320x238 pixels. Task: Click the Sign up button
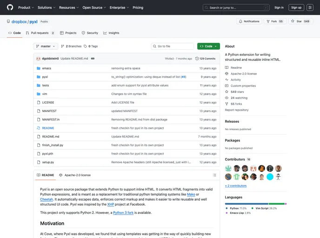(296, 7)
